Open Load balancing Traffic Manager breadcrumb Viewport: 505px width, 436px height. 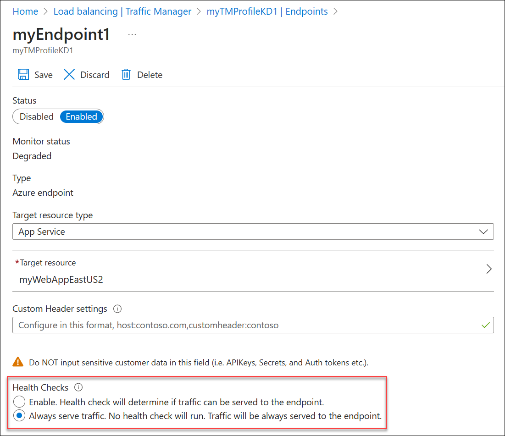tap(122, 11)
